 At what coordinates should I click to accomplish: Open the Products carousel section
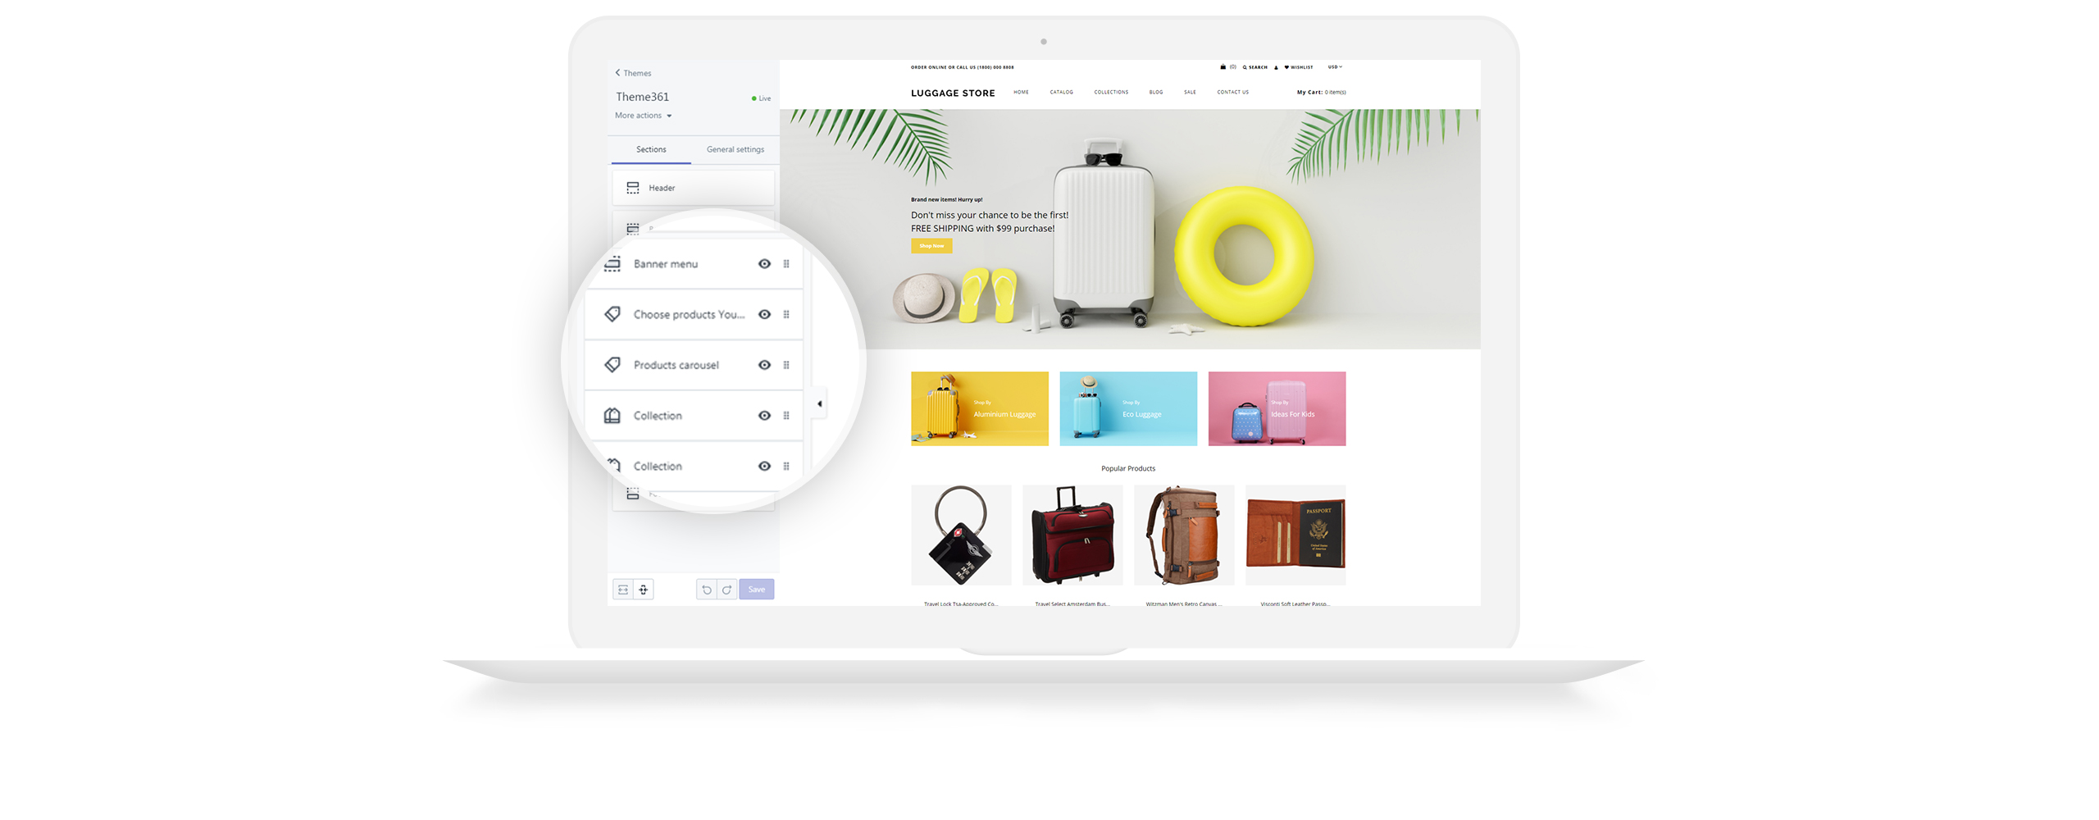tap(694, 365)
